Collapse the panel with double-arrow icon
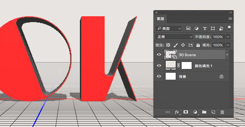This screenshot has width=245, height=127. pos(230,13)
